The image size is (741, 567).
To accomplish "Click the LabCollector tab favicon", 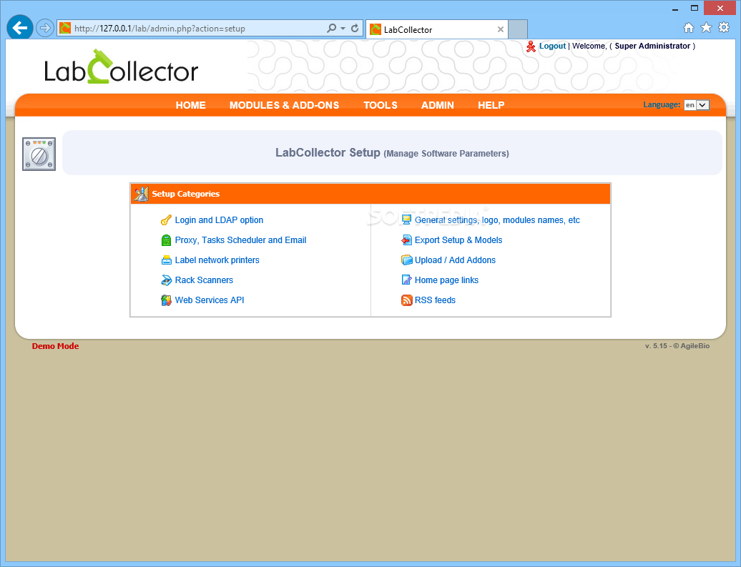I will 376,30.
